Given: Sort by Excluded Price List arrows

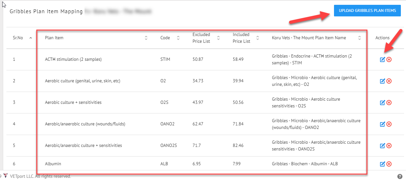Looking at the screenshot, I should 218,38.
